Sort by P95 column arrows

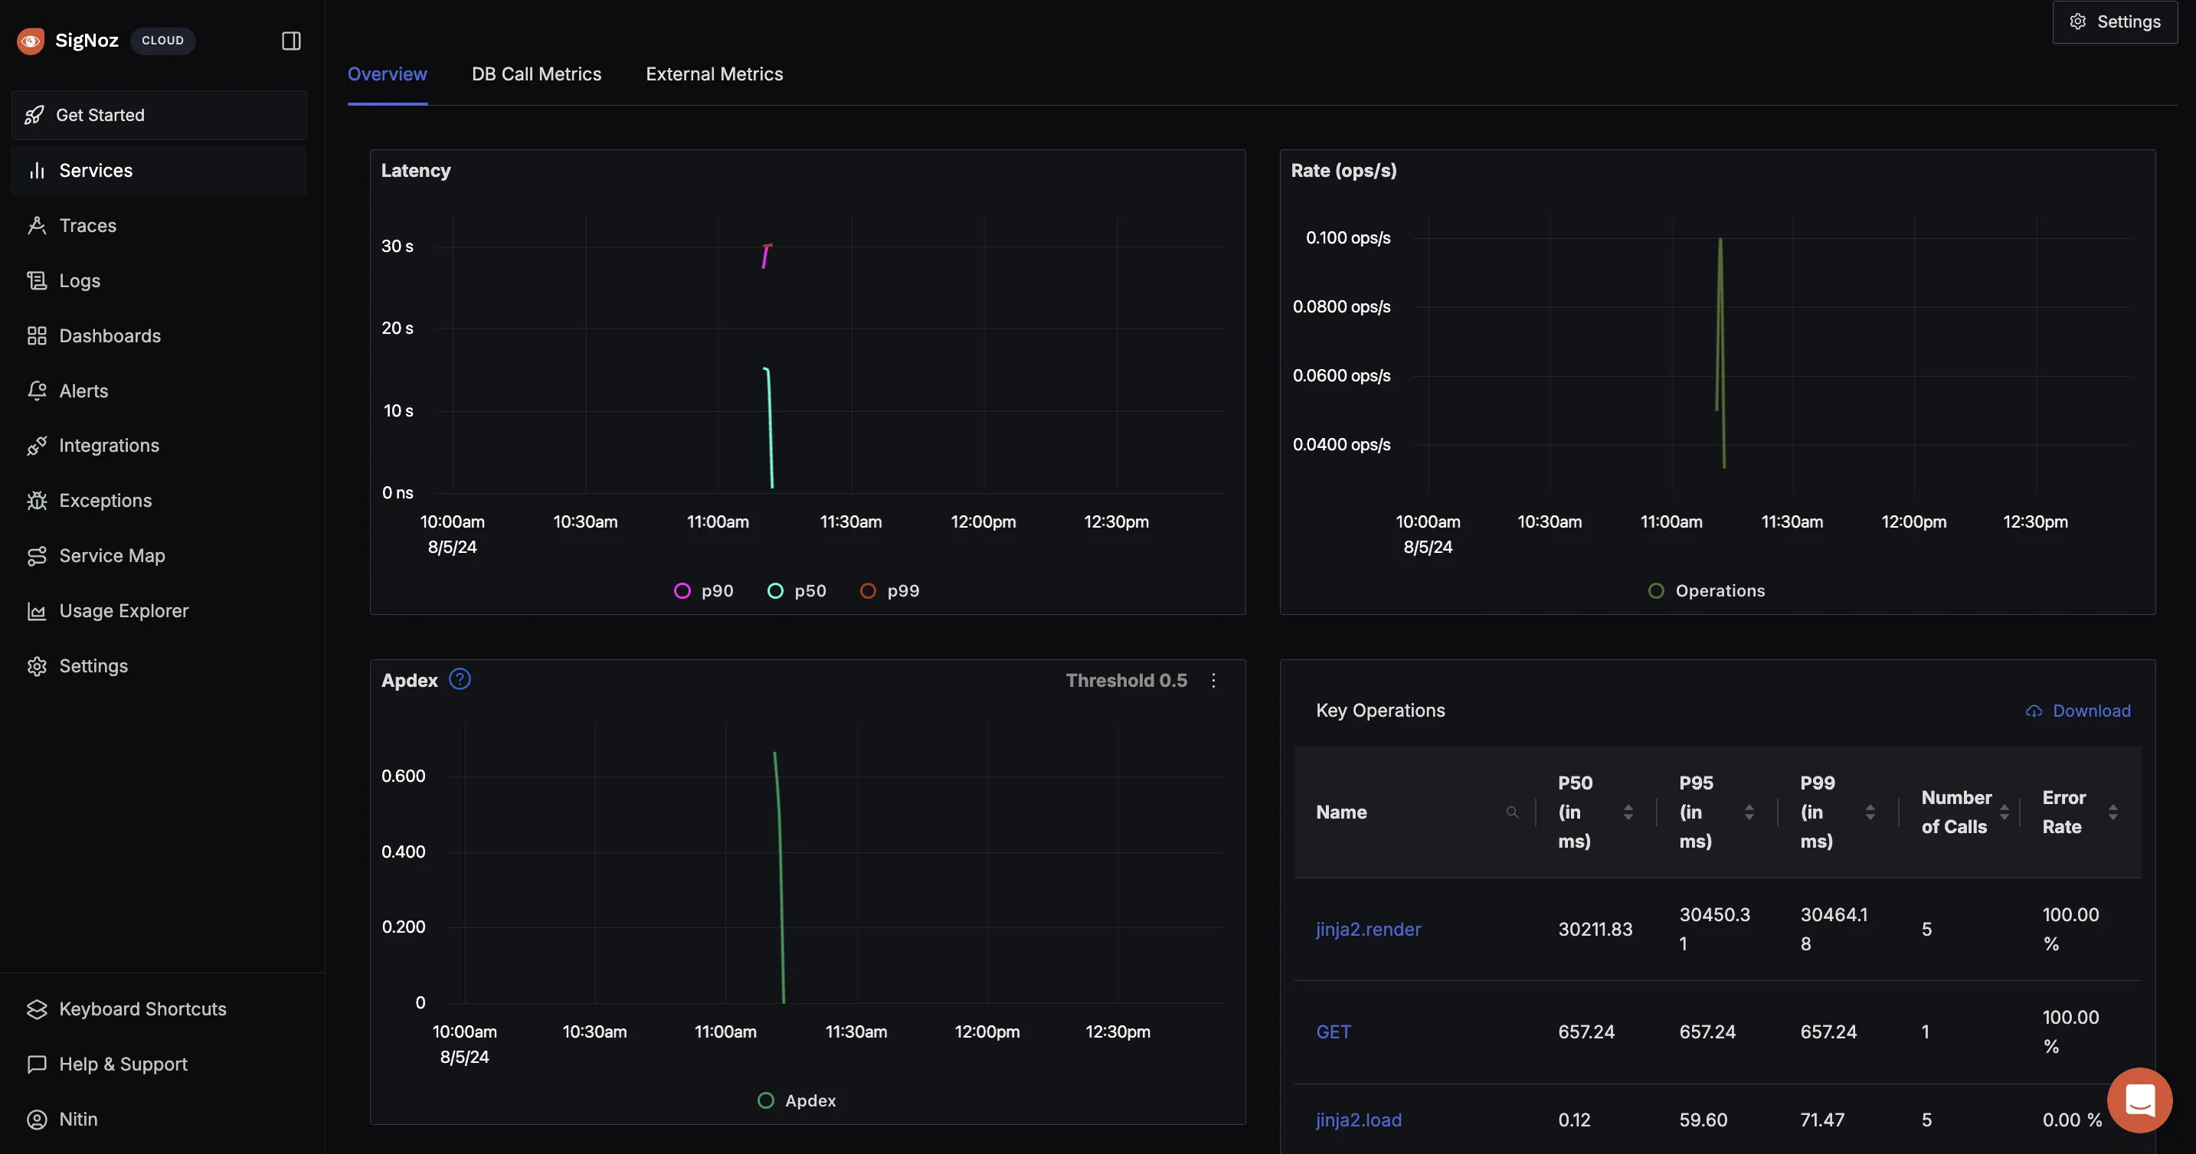tap(1749, 812)
